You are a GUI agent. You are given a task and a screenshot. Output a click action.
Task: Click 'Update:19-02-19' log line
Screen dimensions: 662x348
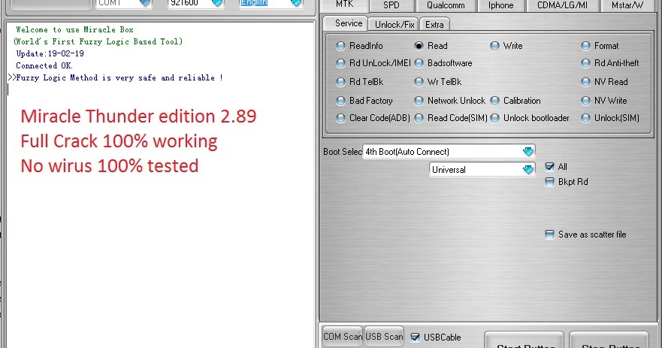[50, 53]
